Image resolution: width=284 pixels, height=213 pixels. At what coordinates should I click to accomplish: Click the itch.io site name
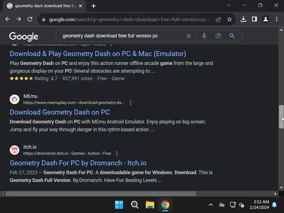30,147
